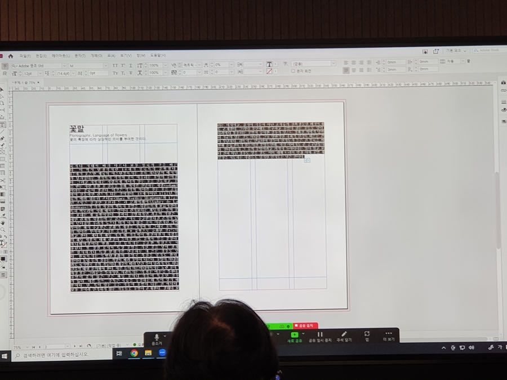Screen dimensions: 507x380
Task: Switch to paragraph formatting controls
Action: [5, 73]
